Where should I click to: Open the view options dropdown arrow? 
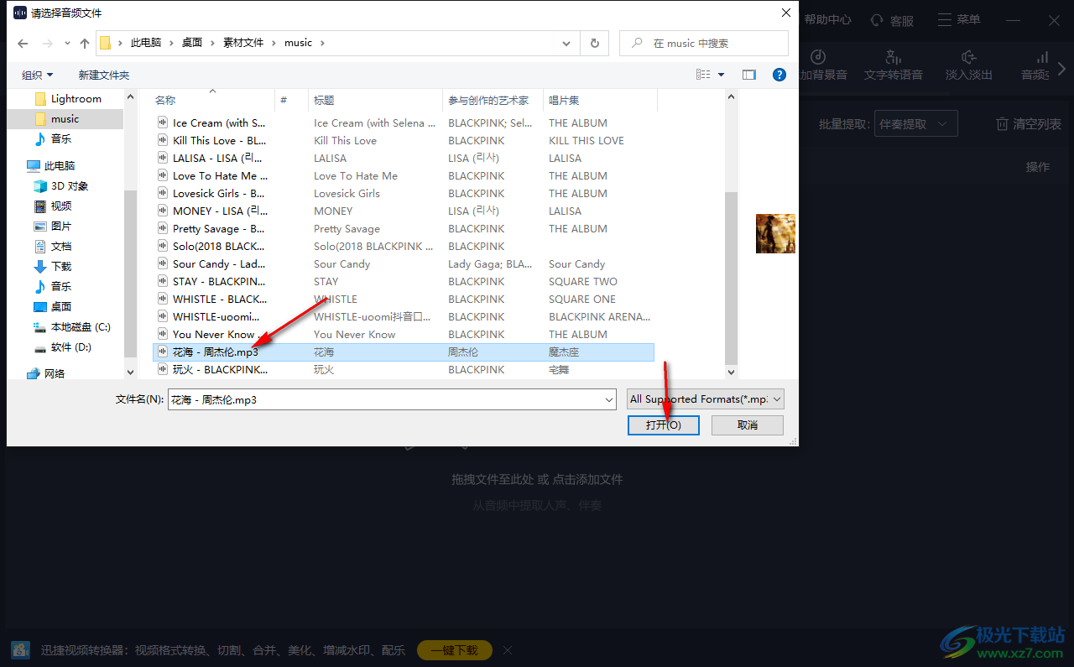[x=721, y=75]
